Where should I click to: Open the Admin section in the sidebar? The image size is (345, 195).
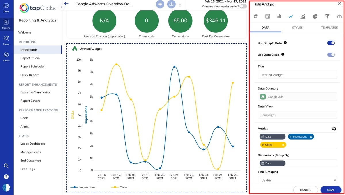click(x=6, y=56)
